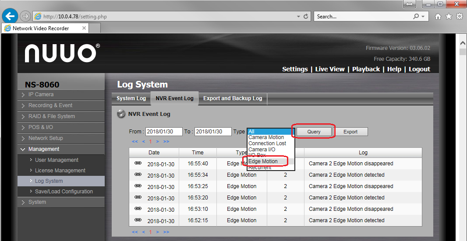Open the browser tools gear icon

click(459, 17)
